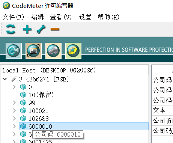Screen dimensions: 173x143
Task: Click the cube icon for 102688
Action: (23, 118)
